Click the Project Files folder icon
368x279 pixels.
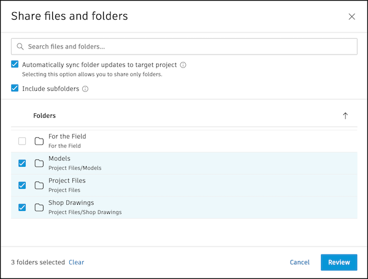(39, 185)
